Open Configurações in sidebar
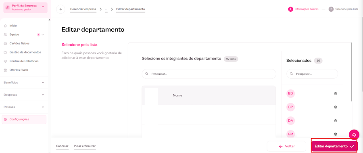This screenshot has width=363, height=153. [x=24, y=119]
